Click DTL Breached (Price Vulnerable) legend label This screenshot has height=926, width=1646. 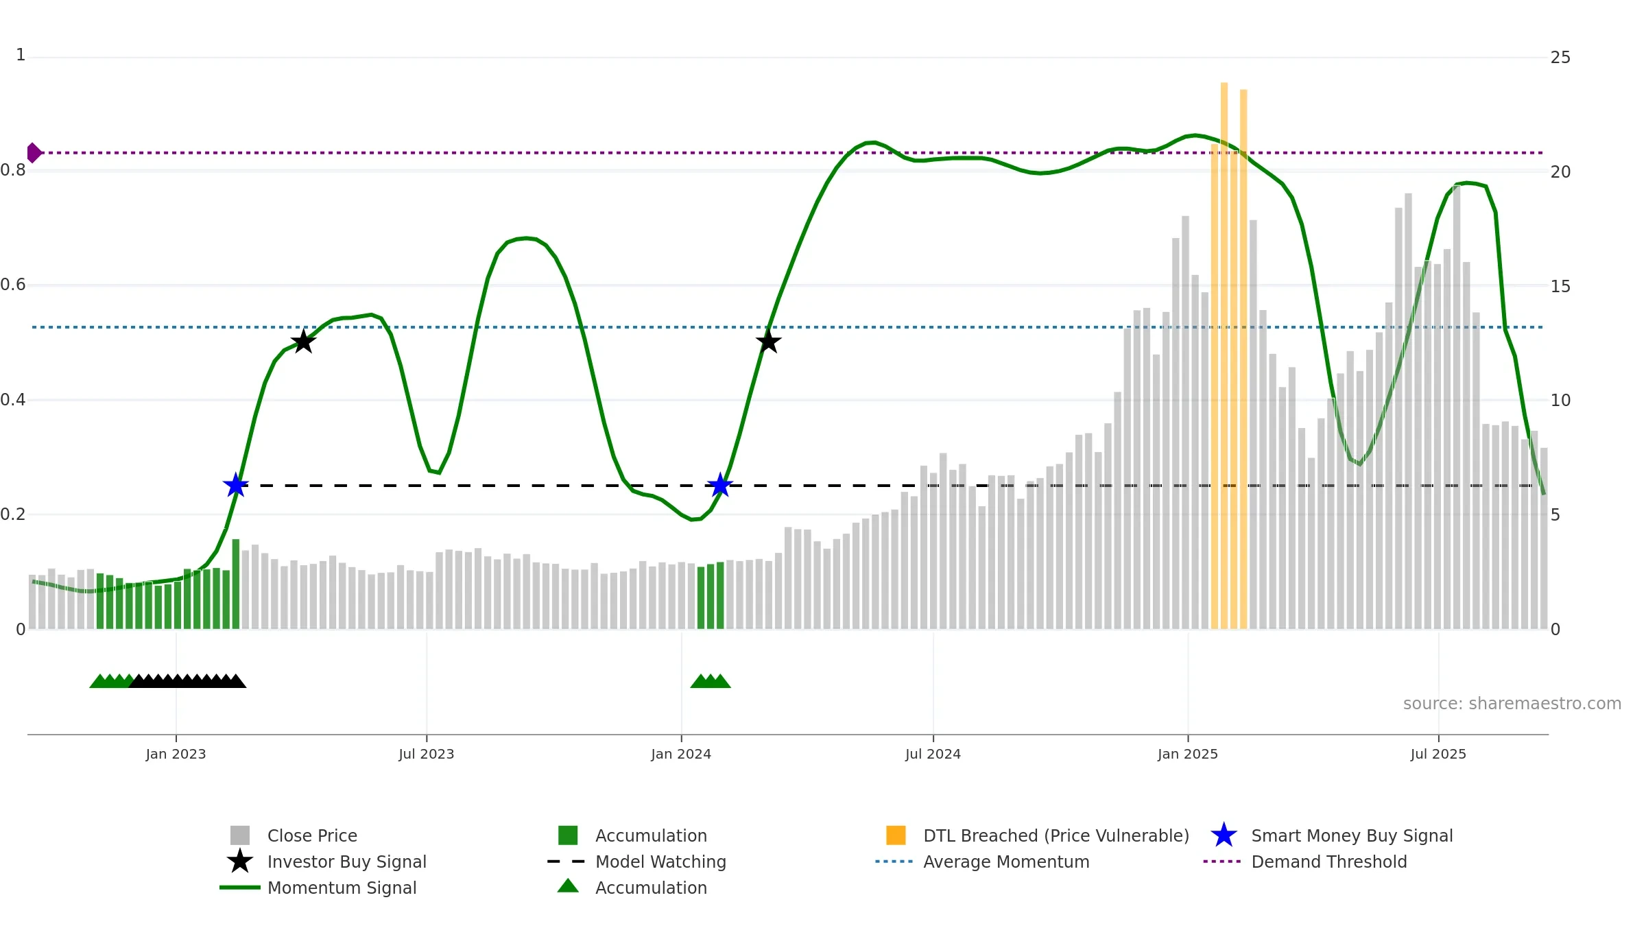click(x=1056, y=835)
